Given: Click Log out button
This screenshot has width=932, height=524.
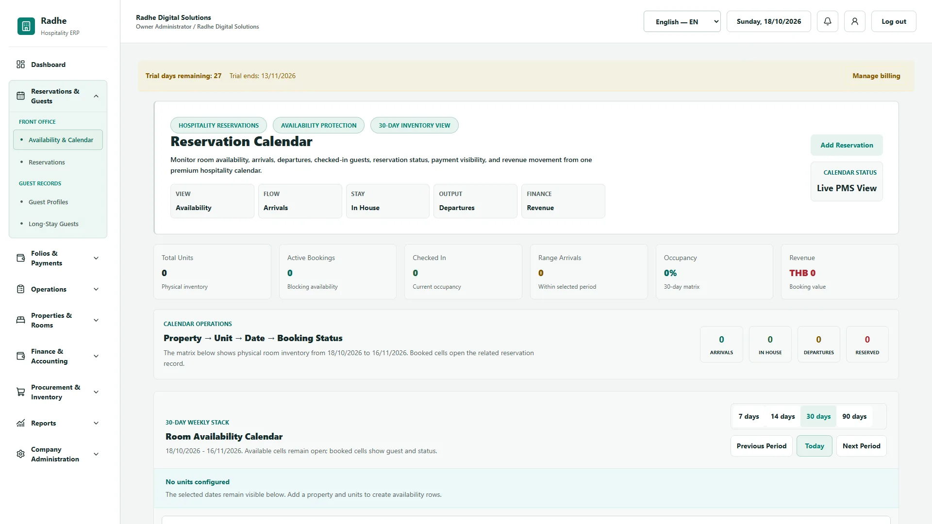Looking at the screenshot, I should pyautogui.click(x=894, y=21).
